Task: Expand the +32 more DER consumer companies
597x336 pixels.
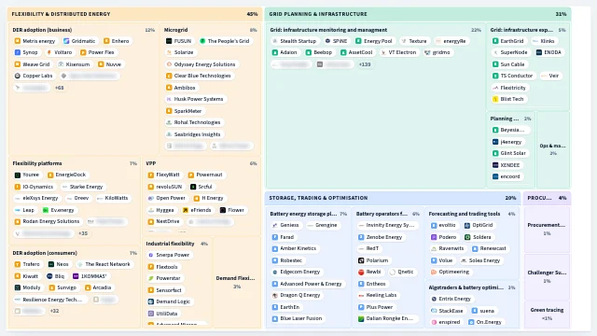Action: tap(54, 311)
